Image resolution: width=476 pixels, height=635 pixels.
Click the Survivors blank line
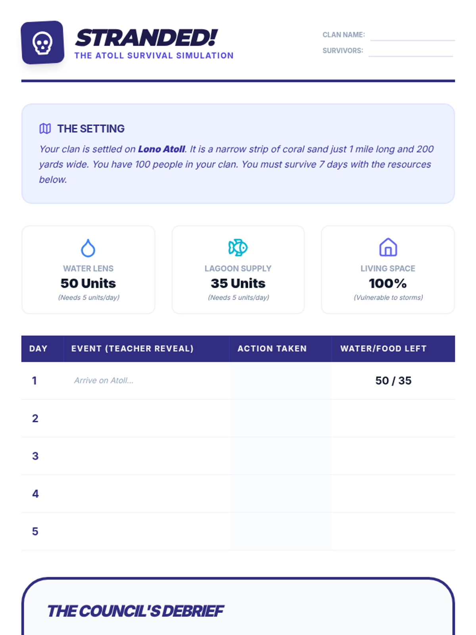click(411, 52)
